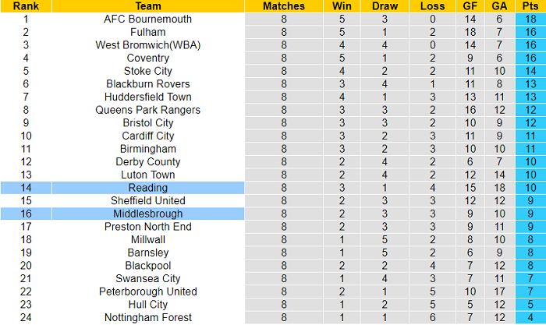This screenshot has height=325, width=546.
Task: Click the Rank column header
Action: (26, 5)
